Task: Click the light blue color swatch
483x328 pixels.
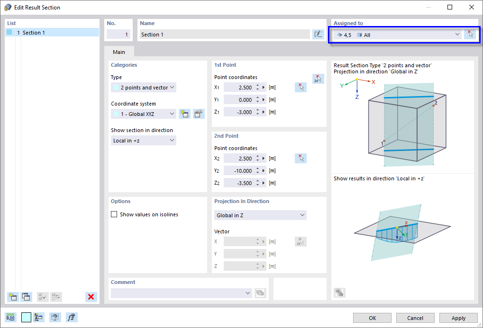Action: click(26, 317)
